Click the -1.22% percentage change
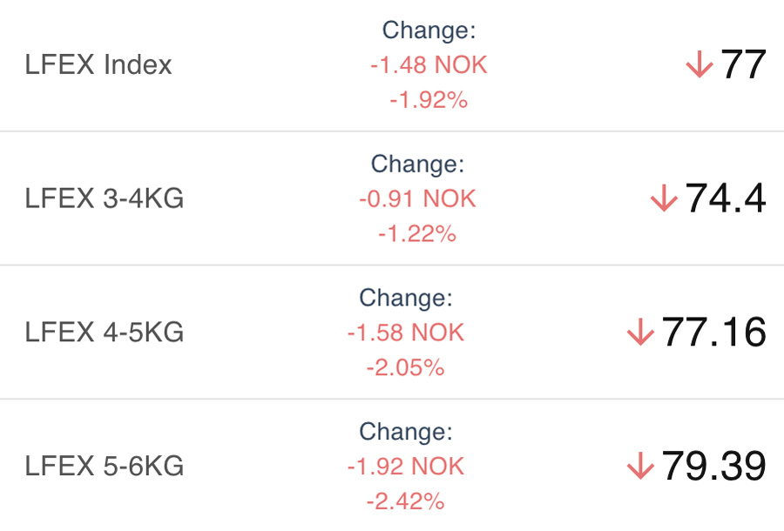Screen dimensions: 784x531 (x=417, y=233)
